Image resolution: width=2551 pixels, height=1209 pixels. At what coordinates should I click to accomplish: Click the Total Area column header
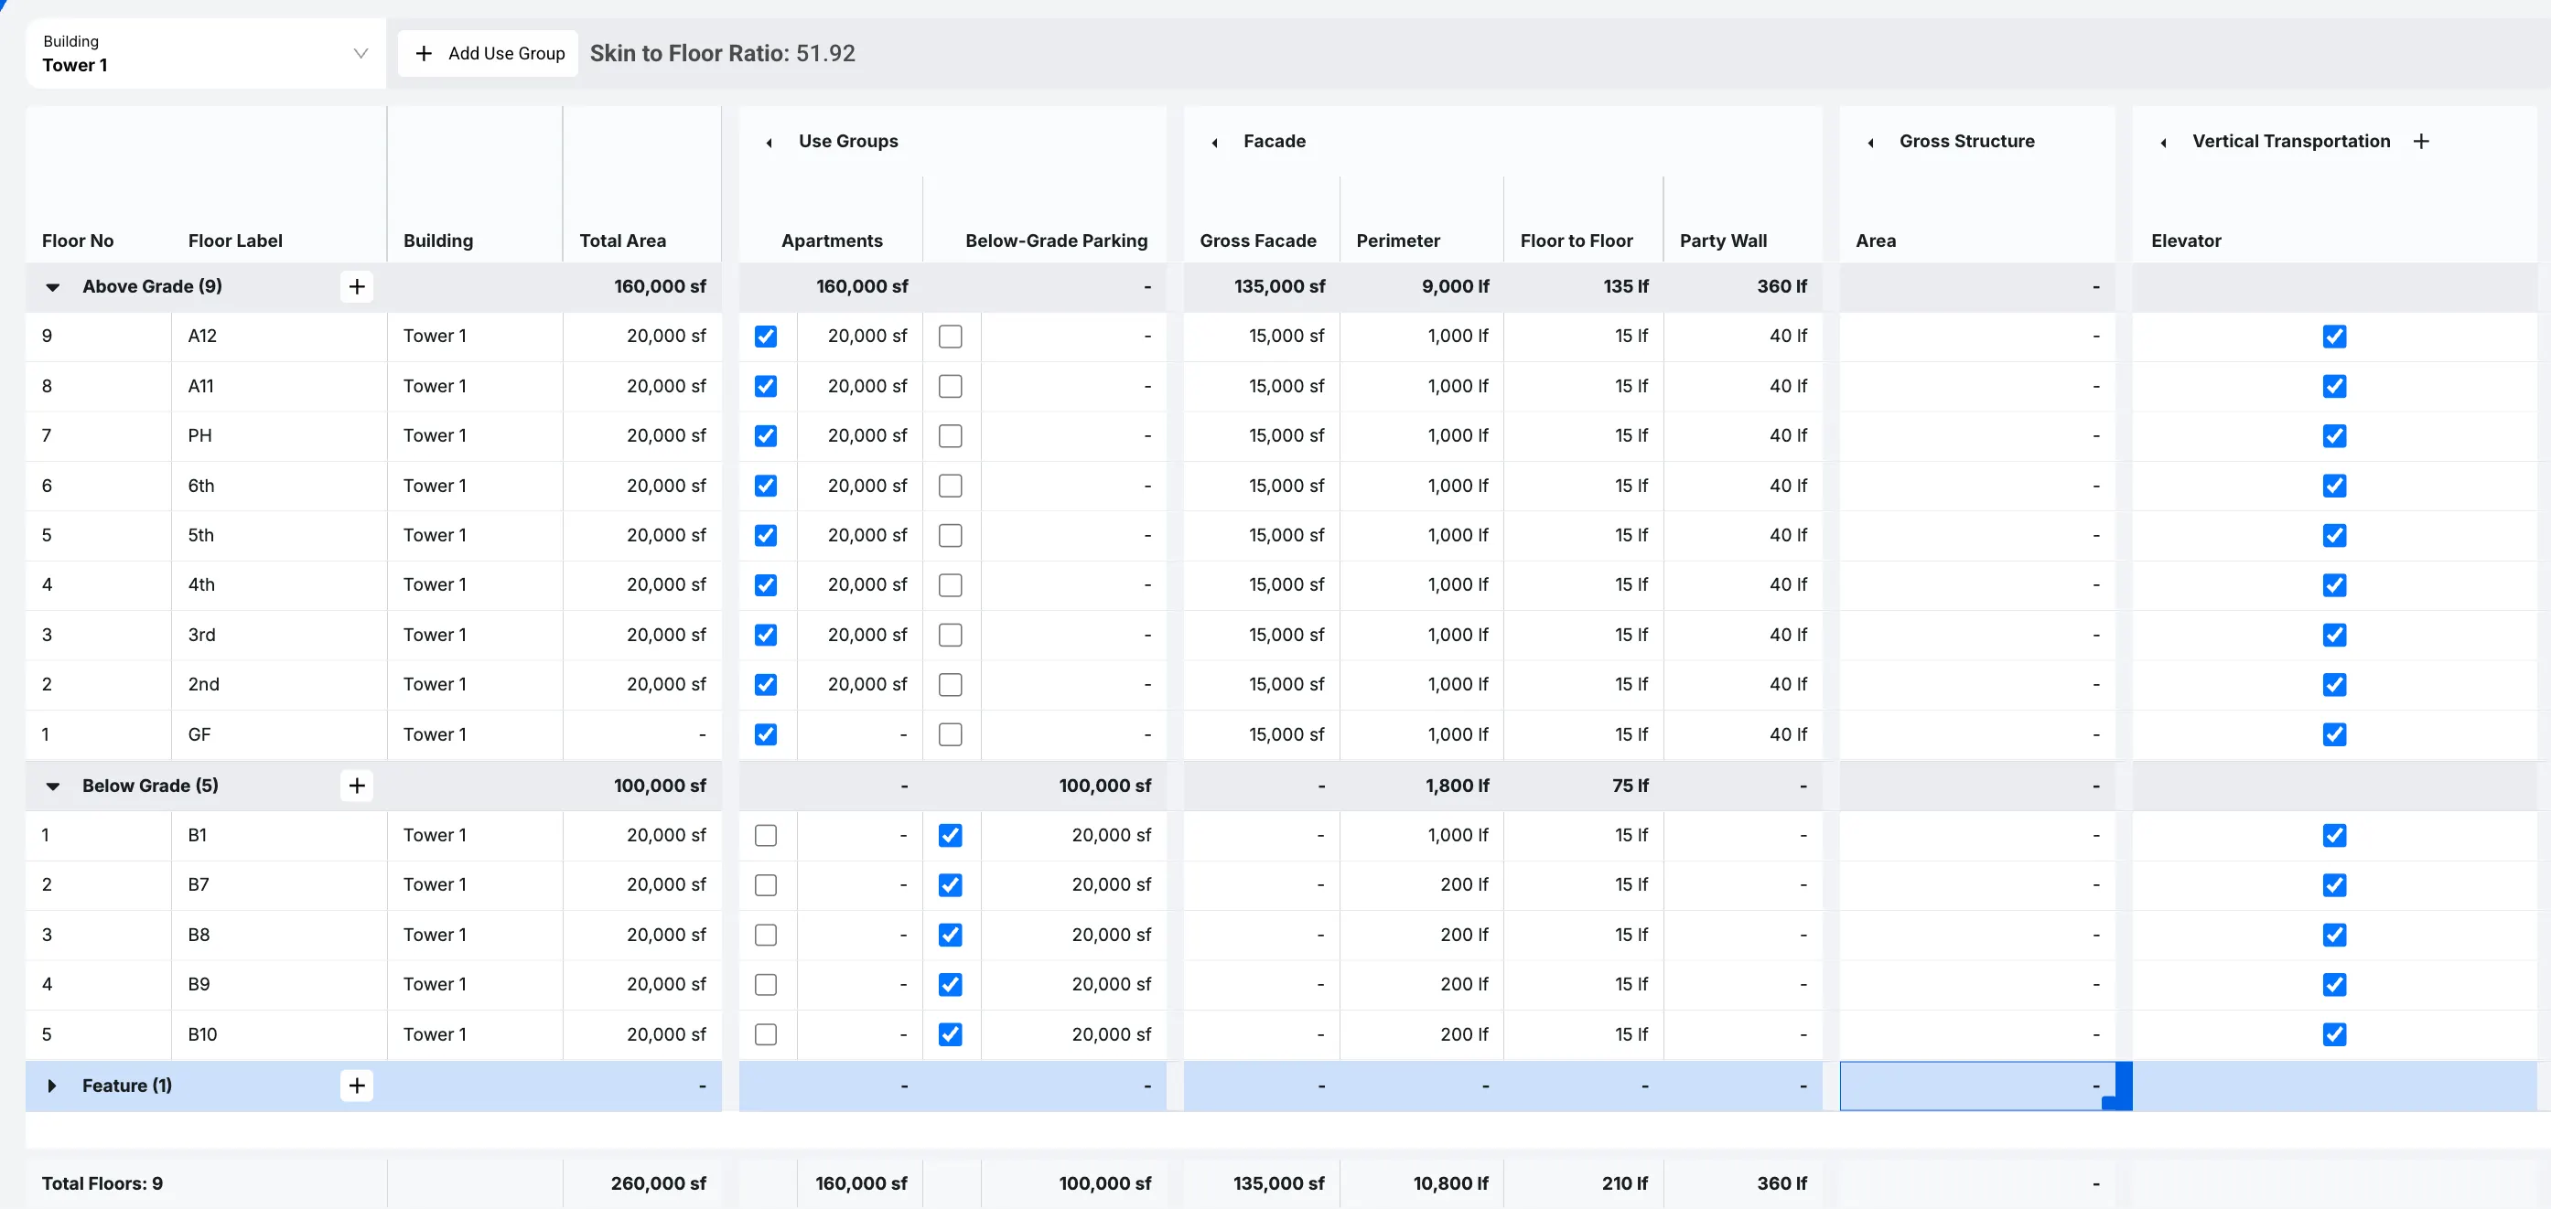click(622, 241)
